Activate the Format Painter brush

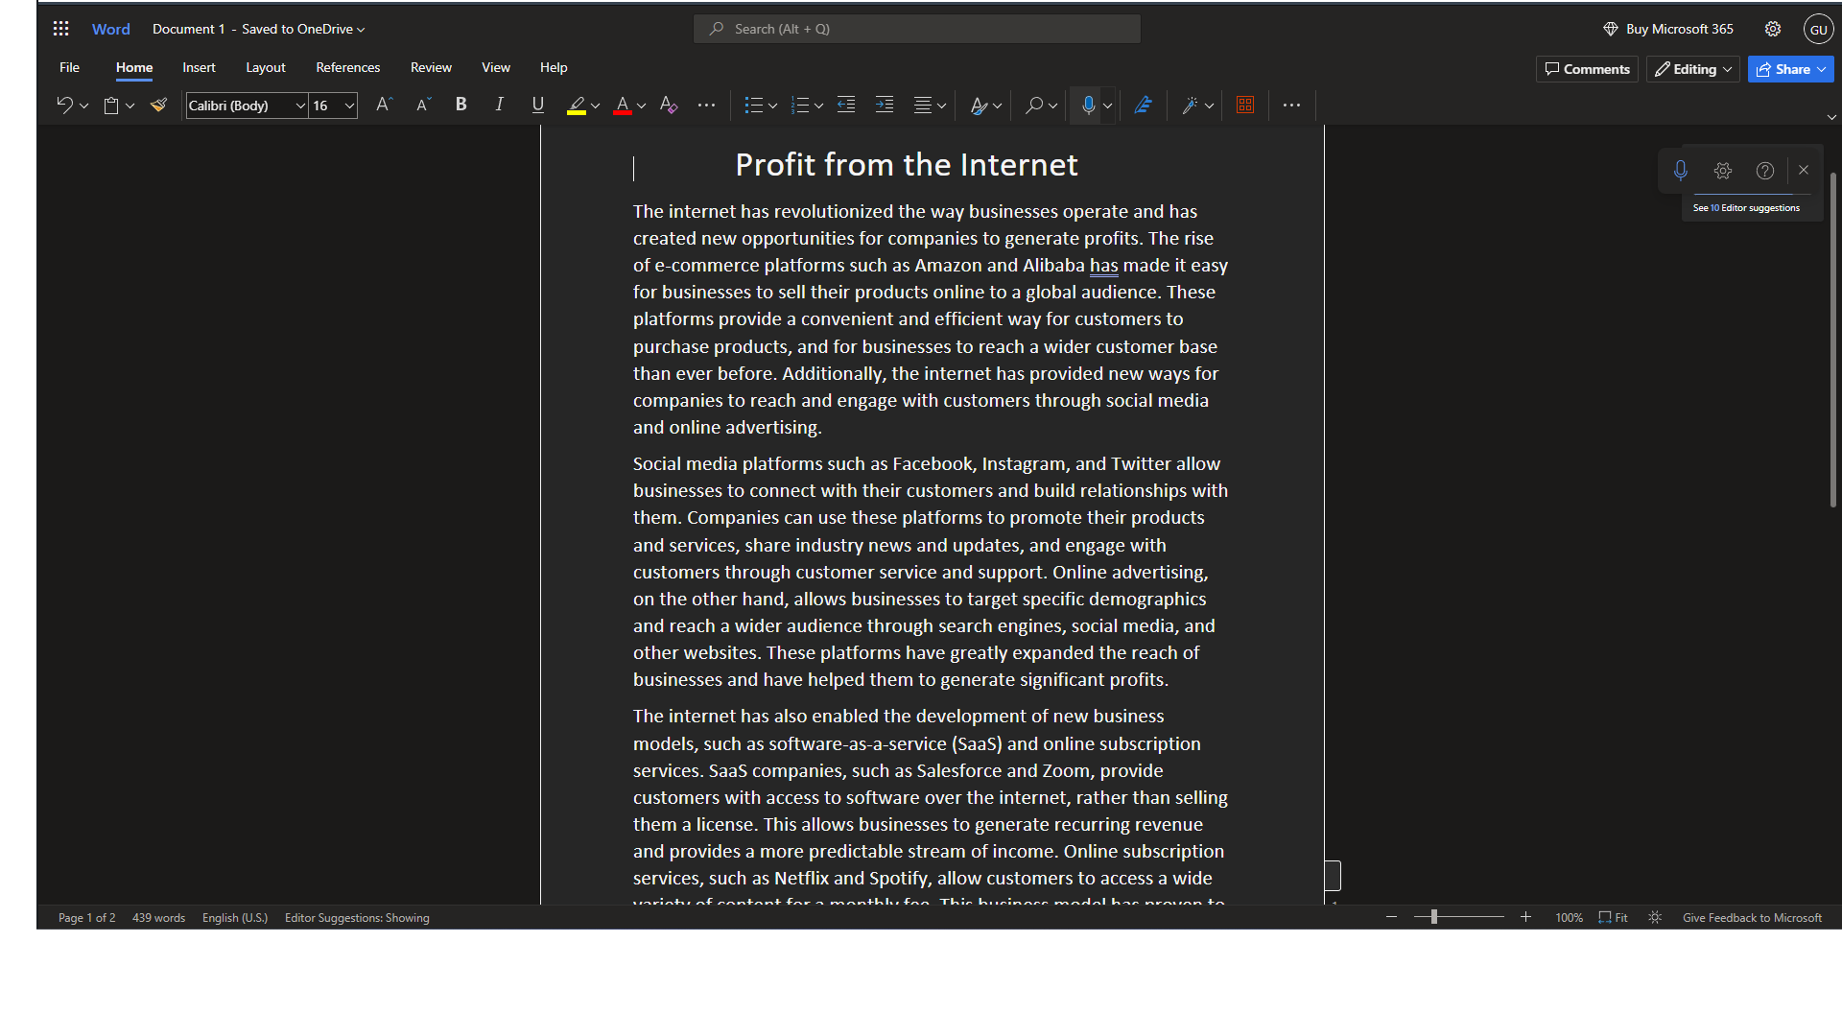point(159,106)
